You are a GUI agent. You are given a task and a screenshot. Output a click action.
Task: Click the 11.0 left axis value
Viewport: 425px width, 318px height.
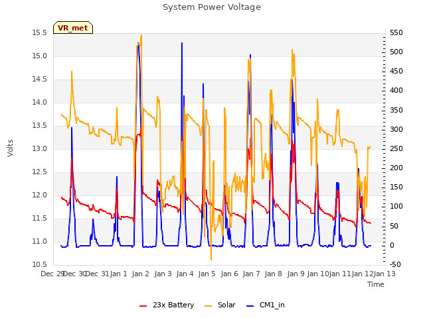(x=40, y=241)
